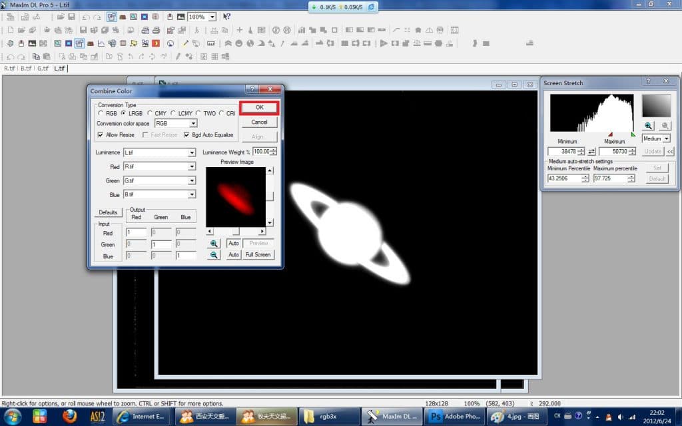Click zoom-in magnifier under Preview Image
Image resolution: width=682 pixels, height=426 pixels.
pyautogui.click(x=214, y=244)
